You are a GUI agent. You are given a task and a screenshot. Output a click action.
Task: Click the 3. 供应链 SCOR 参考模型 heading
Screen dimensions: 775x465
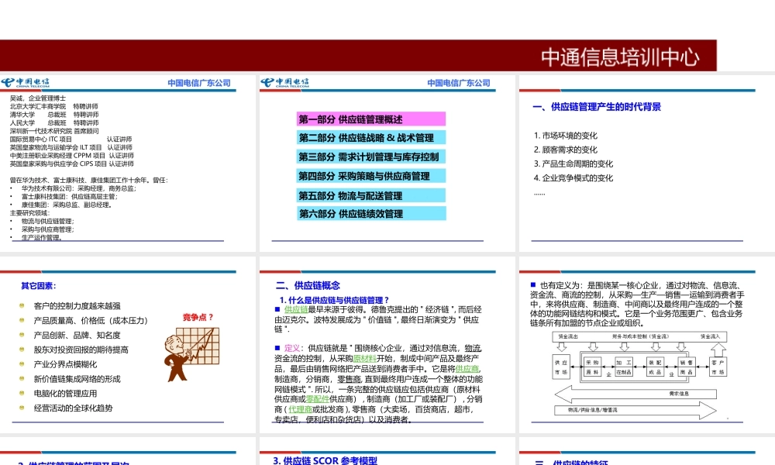(325, 460)
